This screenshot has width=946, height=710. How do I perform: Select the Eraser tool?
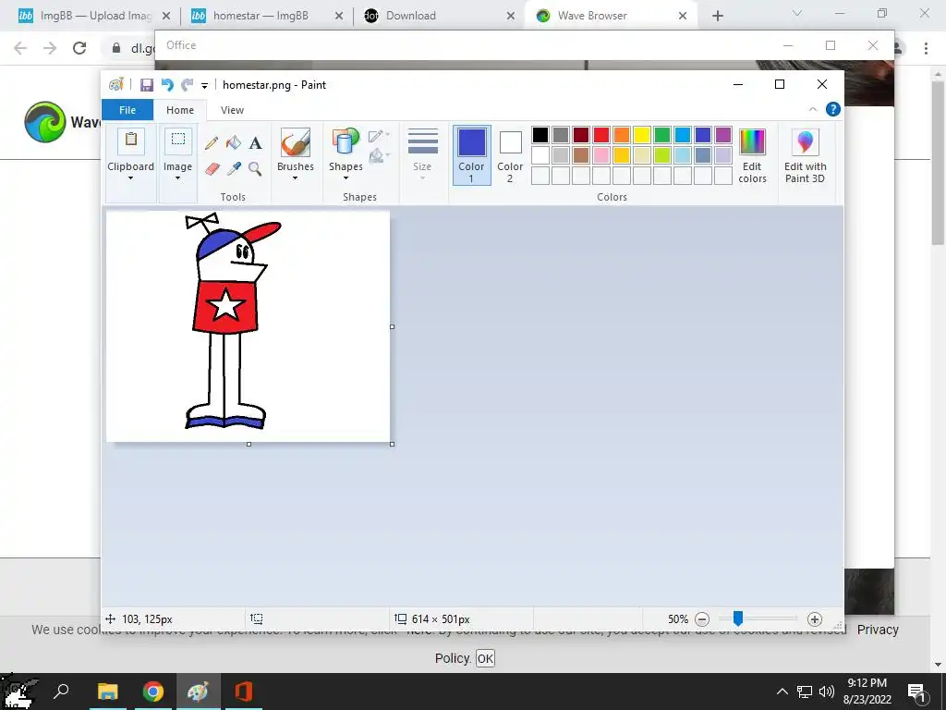[x=212, y=168]
